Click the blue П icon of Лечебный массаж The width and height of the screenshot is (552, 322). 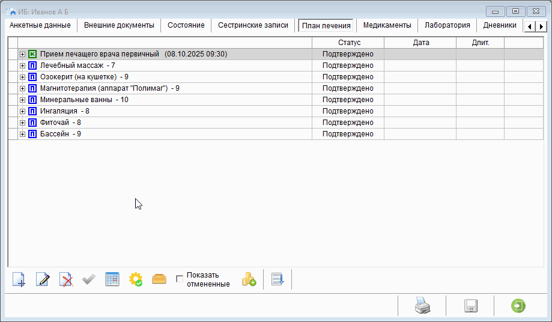click(32, 65)
